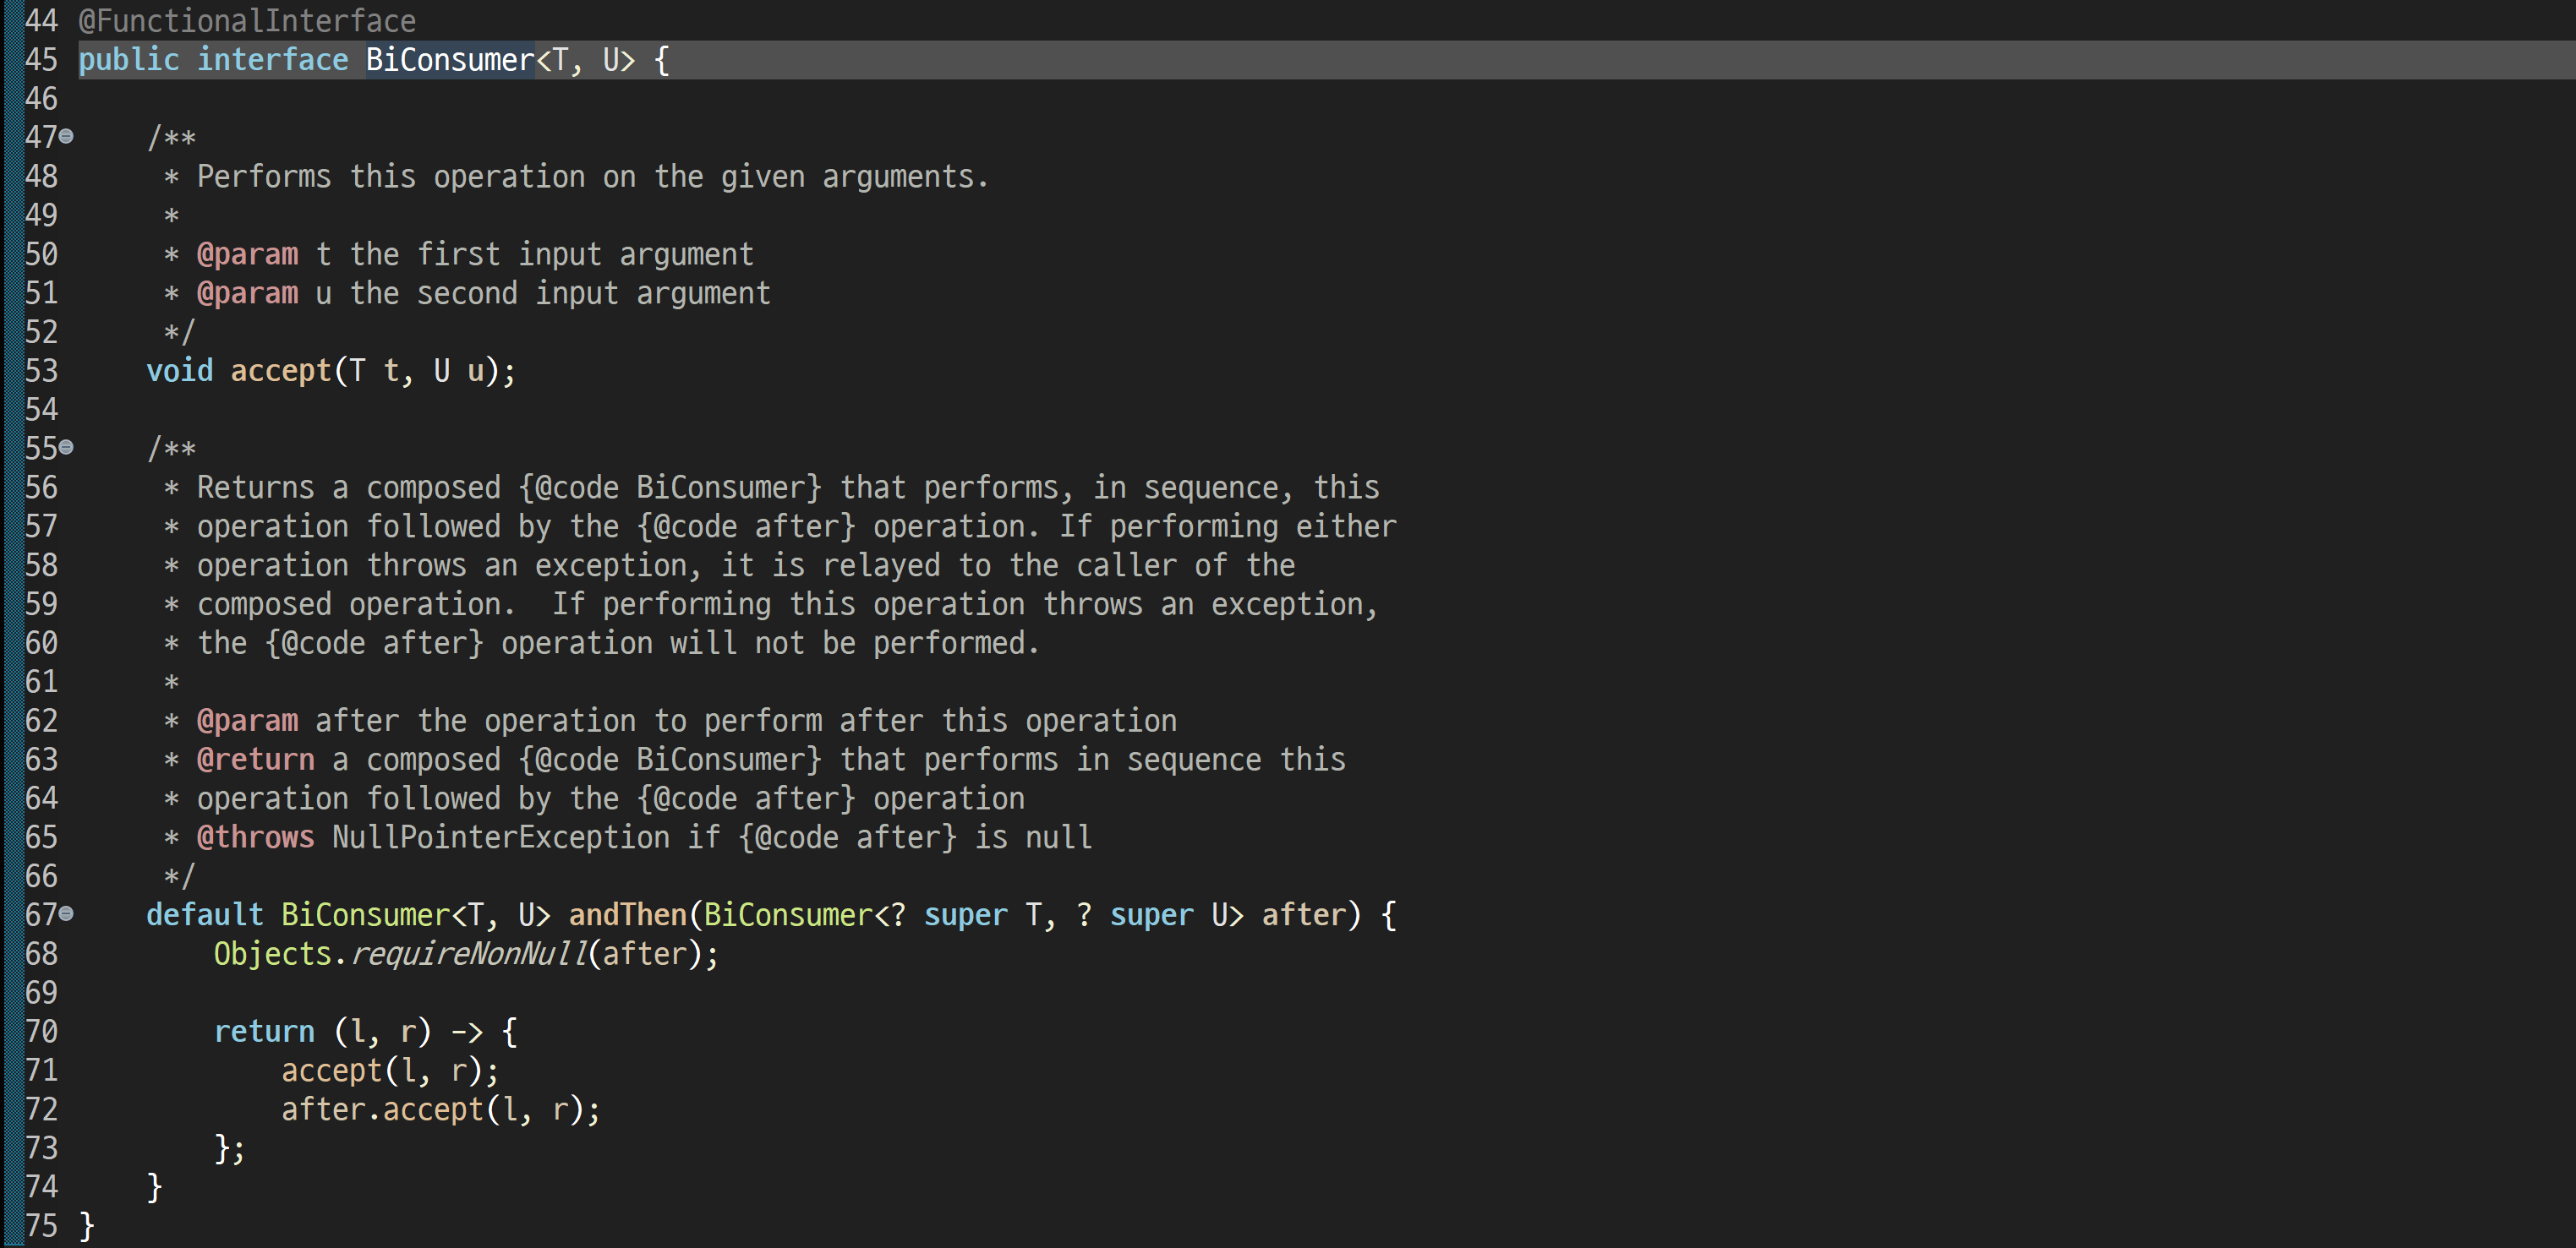The width and height of the screenshot is (2576, 1248).
Task: Click 'the first input argument' on line 50
Action: point(551,253)
